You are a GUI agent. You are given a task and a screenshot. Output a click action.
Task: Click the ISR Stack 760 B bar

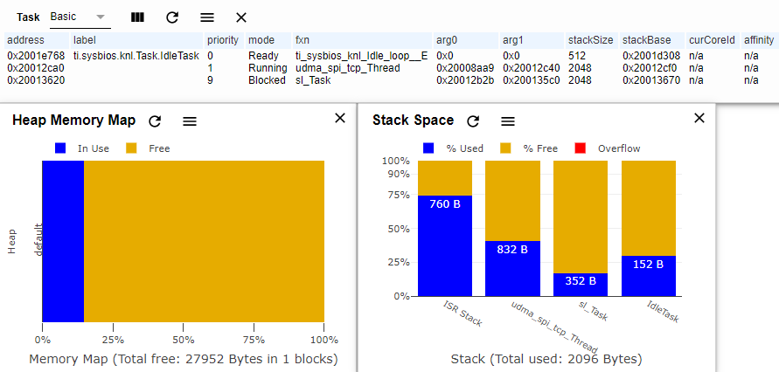click(445, 245)
